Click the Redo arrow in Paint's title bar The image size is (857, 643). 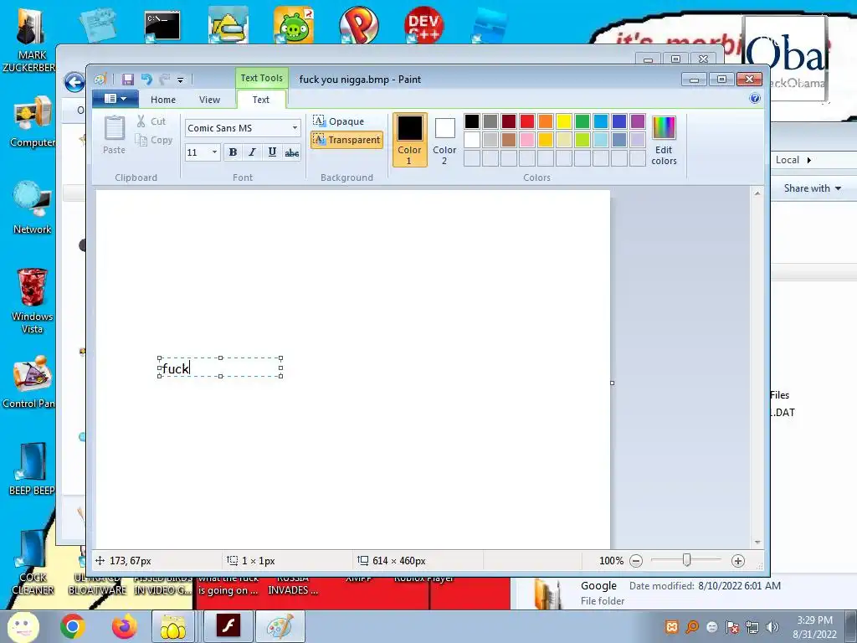[164, 80]
